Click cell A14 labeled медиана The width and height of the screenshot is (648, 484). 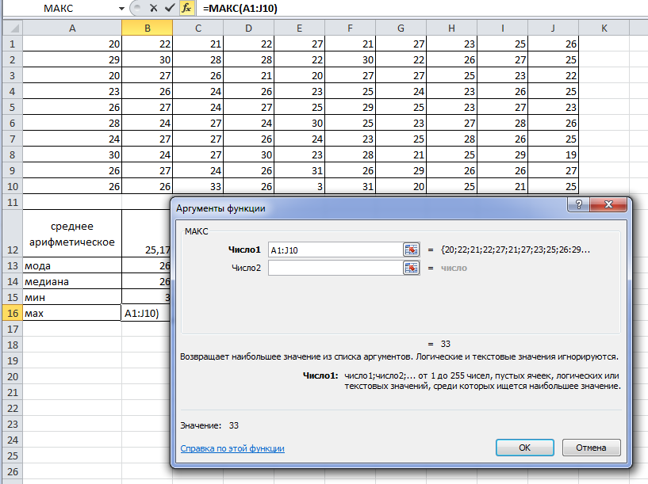pos(72,281)
